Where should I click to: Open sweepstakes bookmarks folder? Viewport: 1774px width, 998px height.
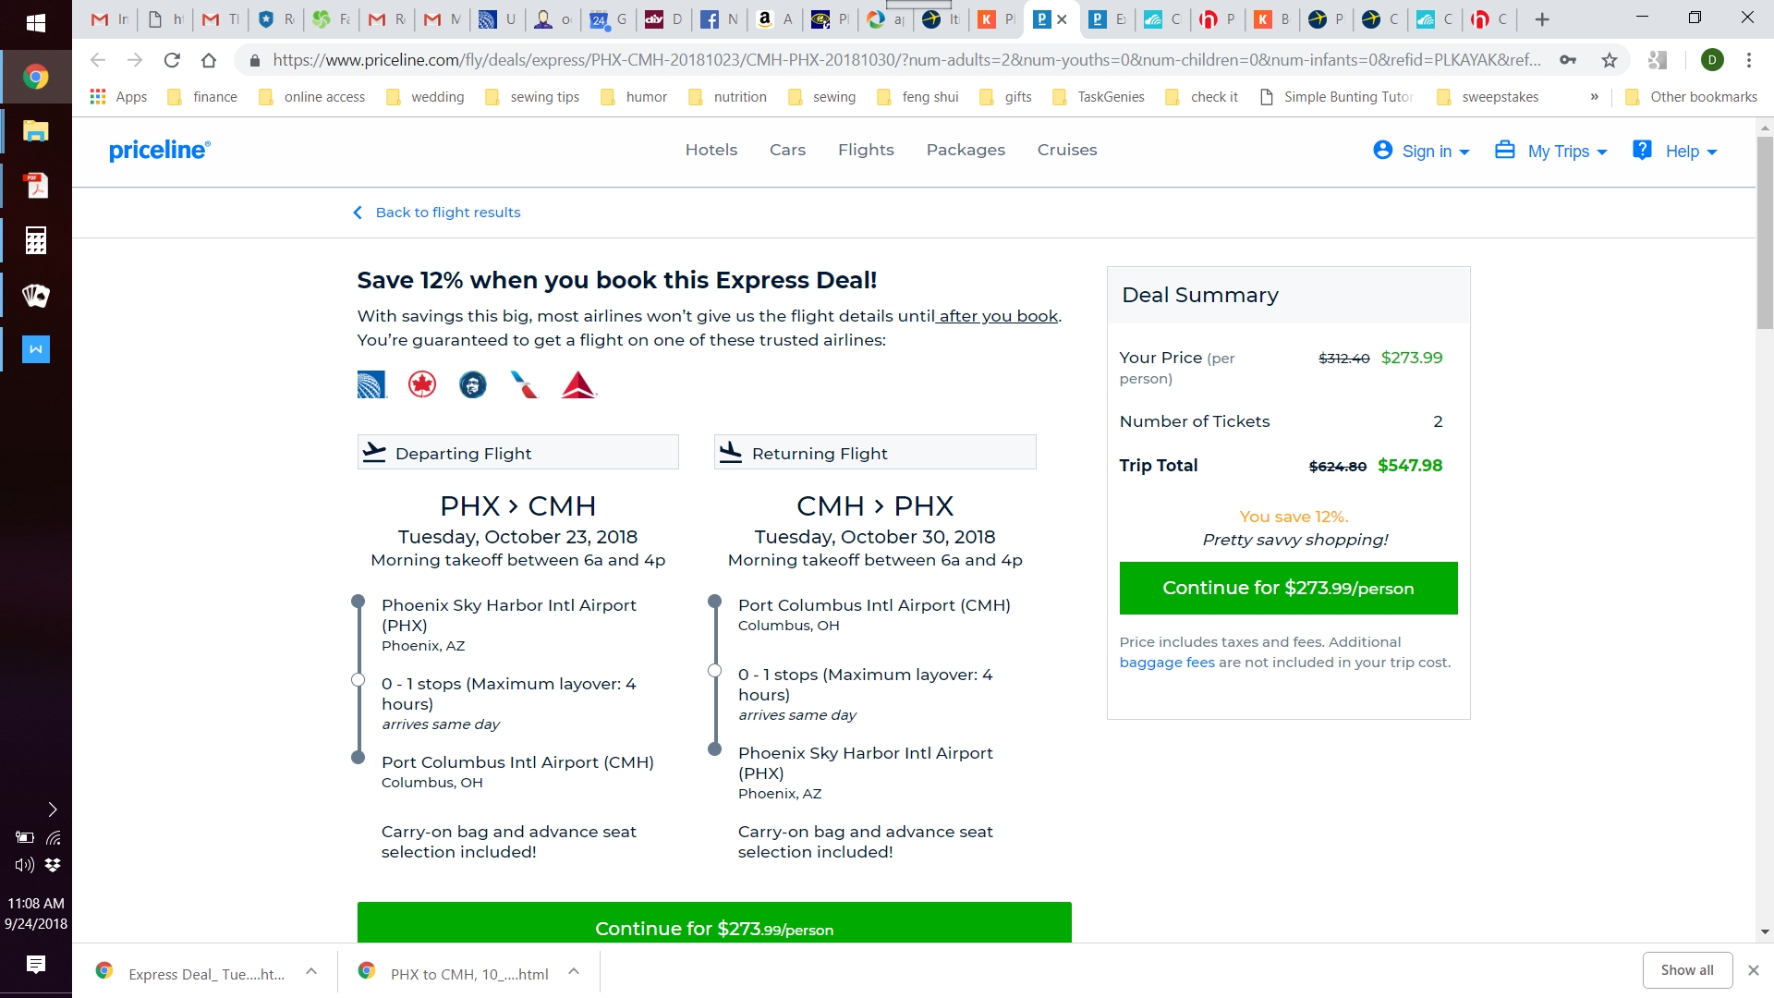[x=1488, y=97]
